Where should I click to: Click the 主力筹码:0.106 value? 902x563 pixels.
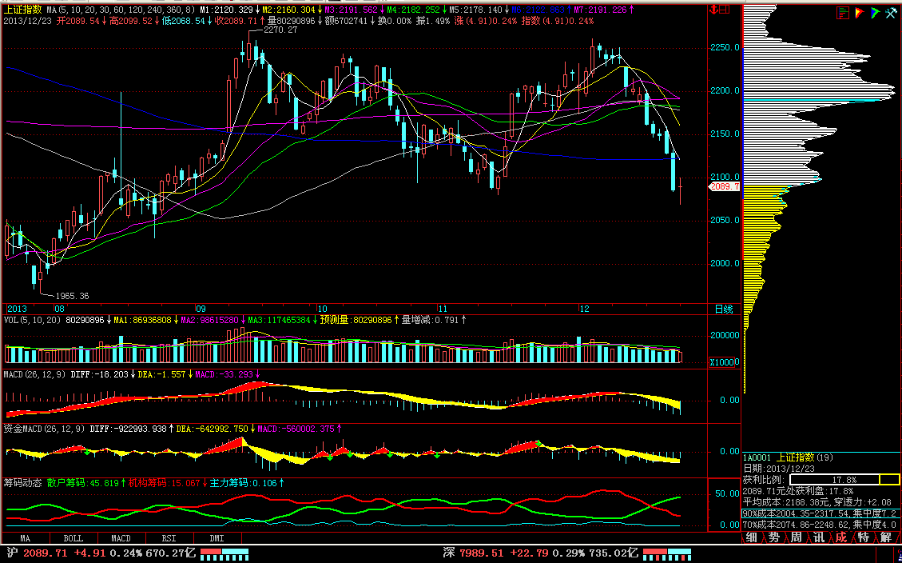click(x=244, y=483)
